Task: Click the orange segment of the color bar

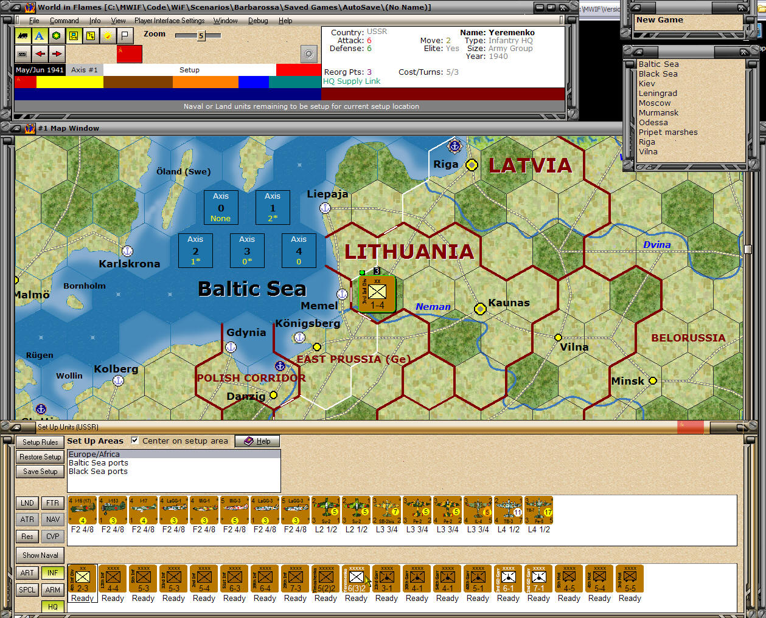Action: (x=205, y=82)
